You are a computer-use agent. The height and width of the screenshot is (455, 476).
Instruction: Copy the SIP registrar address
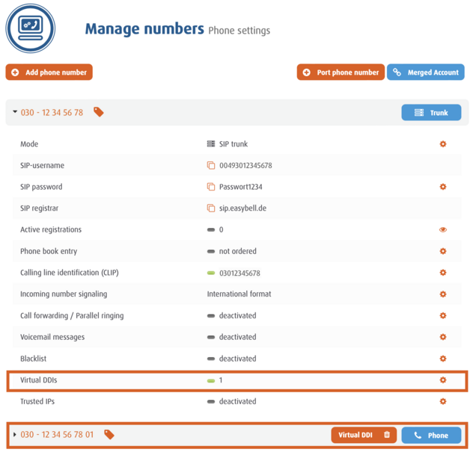(x=211, y=208)
